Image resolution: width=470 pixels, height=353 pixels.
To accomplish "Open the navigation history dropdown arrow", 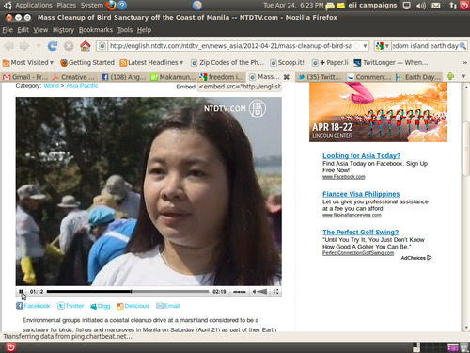I will pyautogui.click(x=39, y=46).
